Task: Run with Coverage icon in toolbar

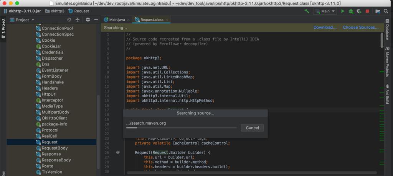Action: 359,11
